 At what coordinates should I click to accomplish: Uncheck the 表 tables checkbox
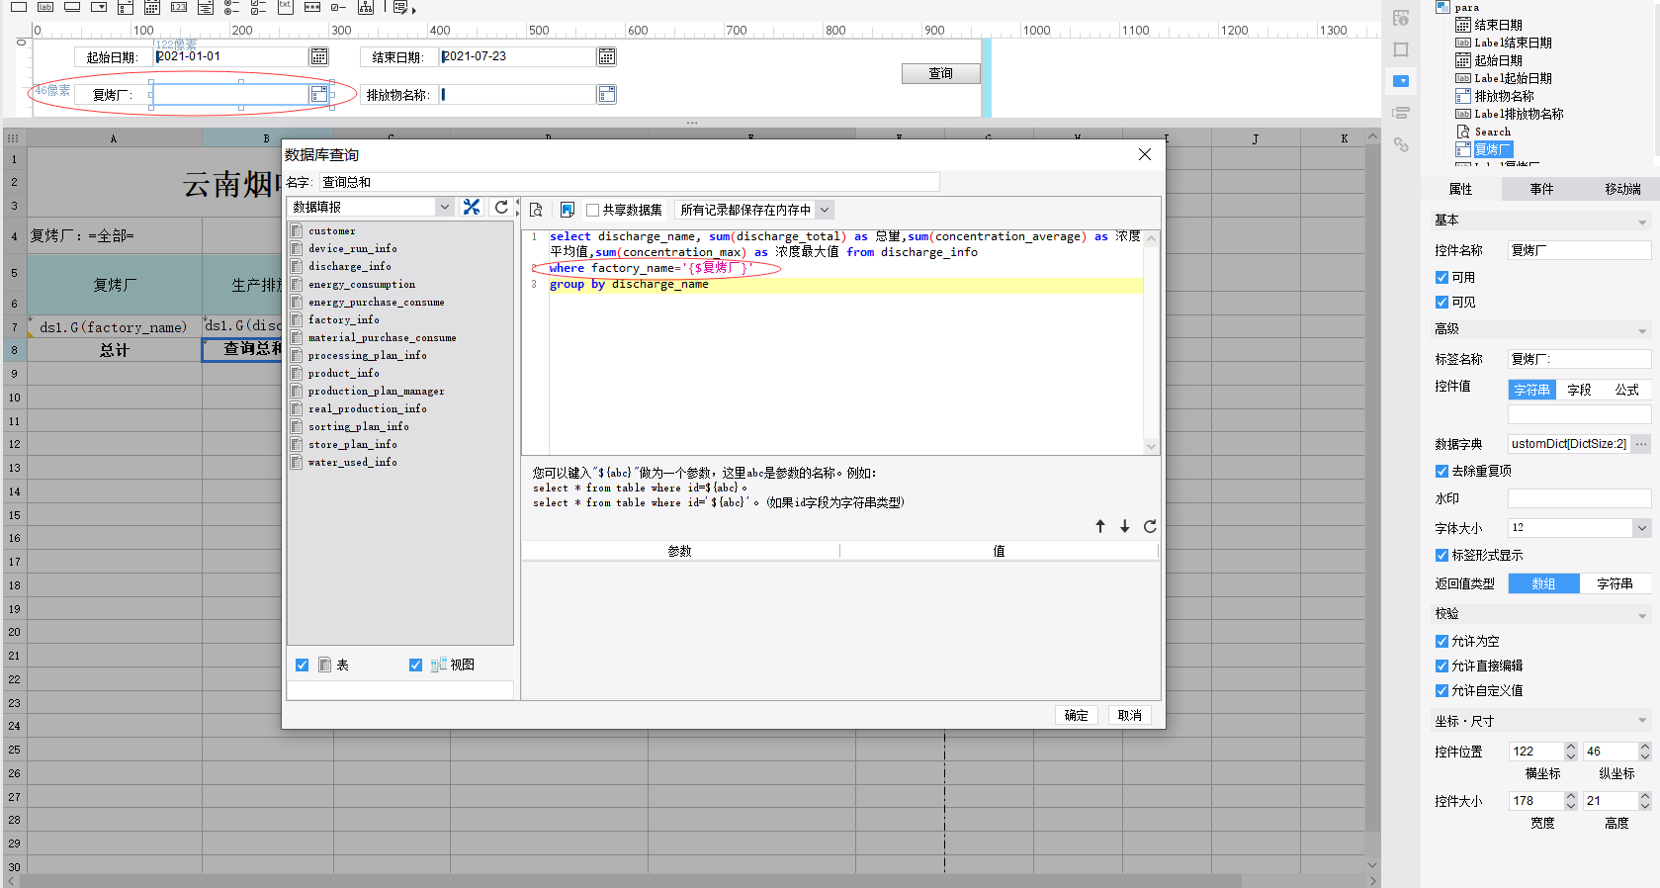[x=303, y=665]
